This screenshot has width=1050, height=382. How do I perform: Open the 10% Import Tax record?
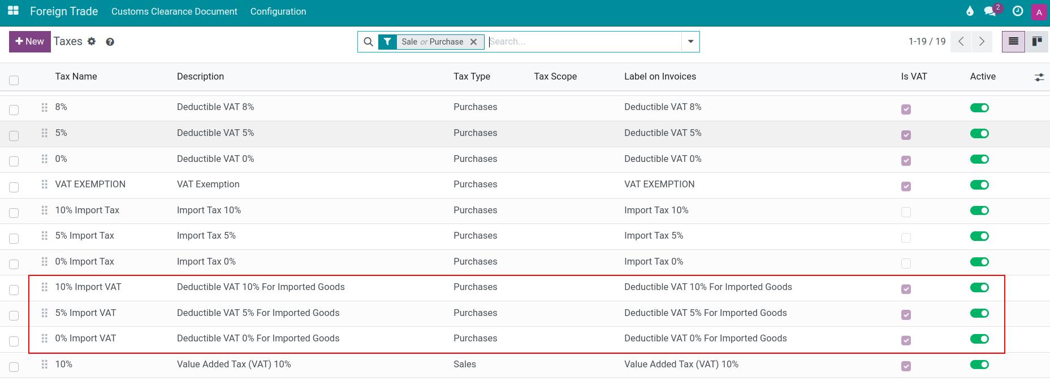[87, 210]
